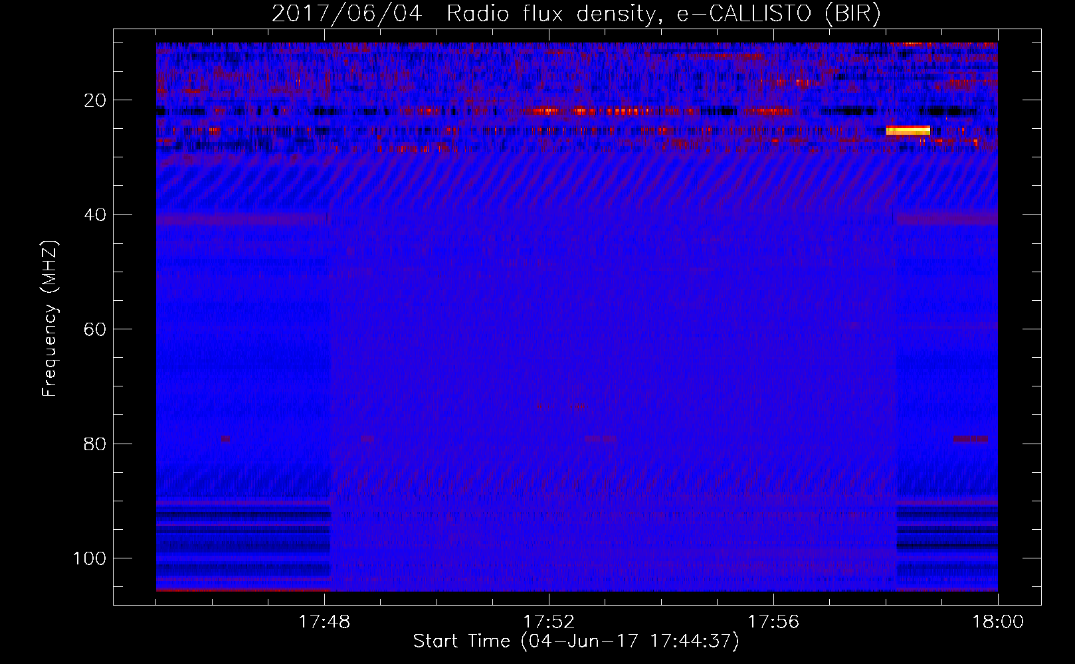
Task: Click the 17:52 time tick label
Action: click(x=549, y=622)
